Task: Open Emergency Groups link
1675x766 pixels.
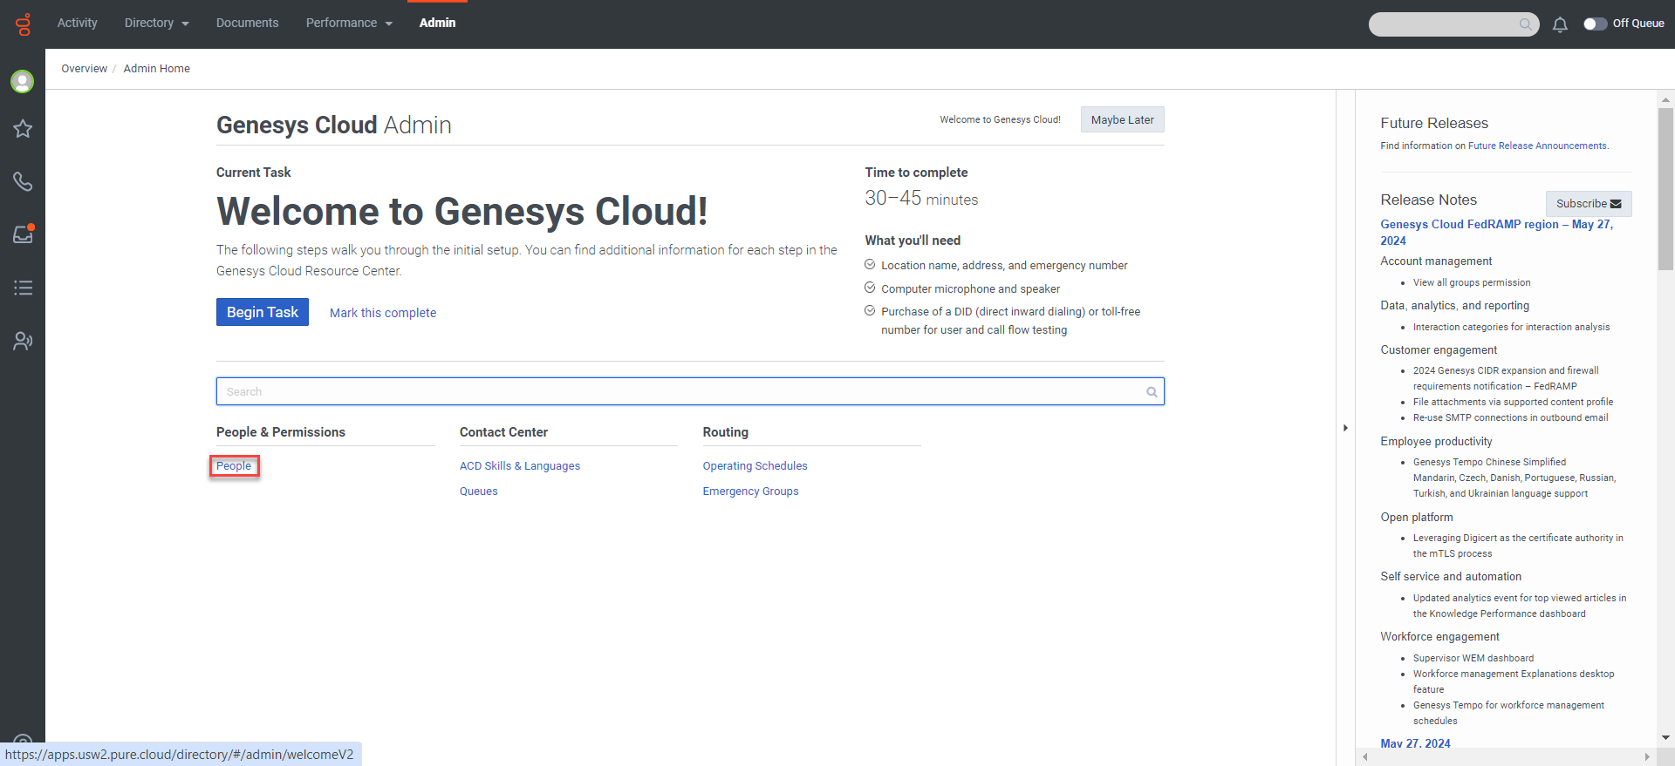Action: point(751,491)
